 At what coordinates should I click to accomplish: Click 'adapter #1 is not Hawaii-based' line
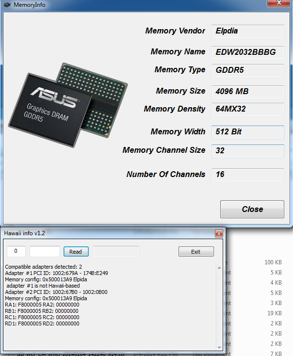(43, 286)
